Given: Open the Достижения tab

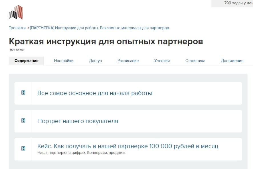Looking at the screenshot, I should coord(232,61).
